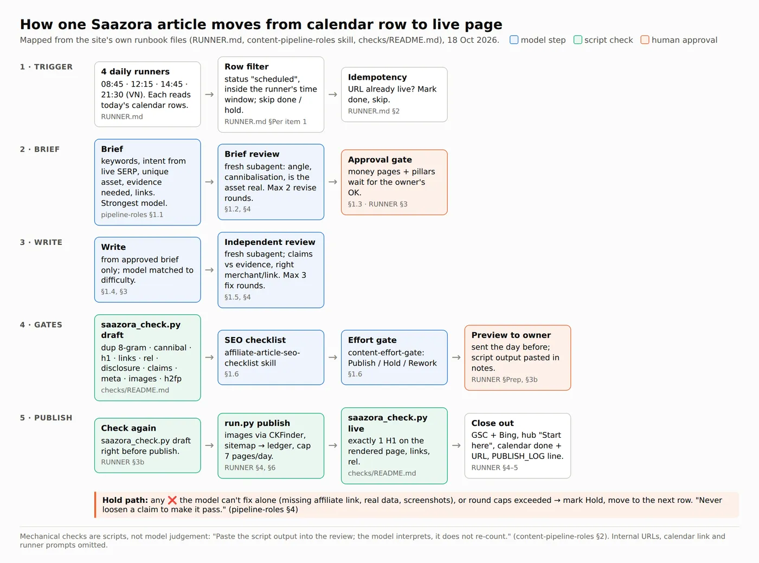Screen dimensions: 759x563
Task: Click the 'checks/README.md' text under saazora_check.py live
Action: click(382, 473)
